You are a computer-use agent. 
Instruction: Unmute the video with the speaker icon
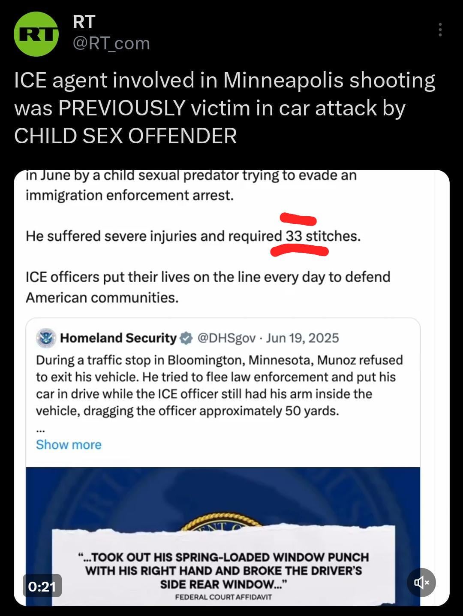point(421,582)
